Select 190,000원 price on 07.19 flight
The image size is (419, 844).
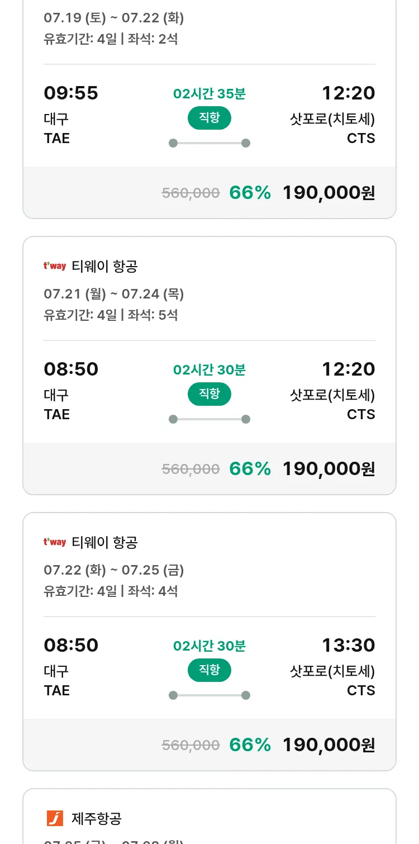click(x=328, y=193)
